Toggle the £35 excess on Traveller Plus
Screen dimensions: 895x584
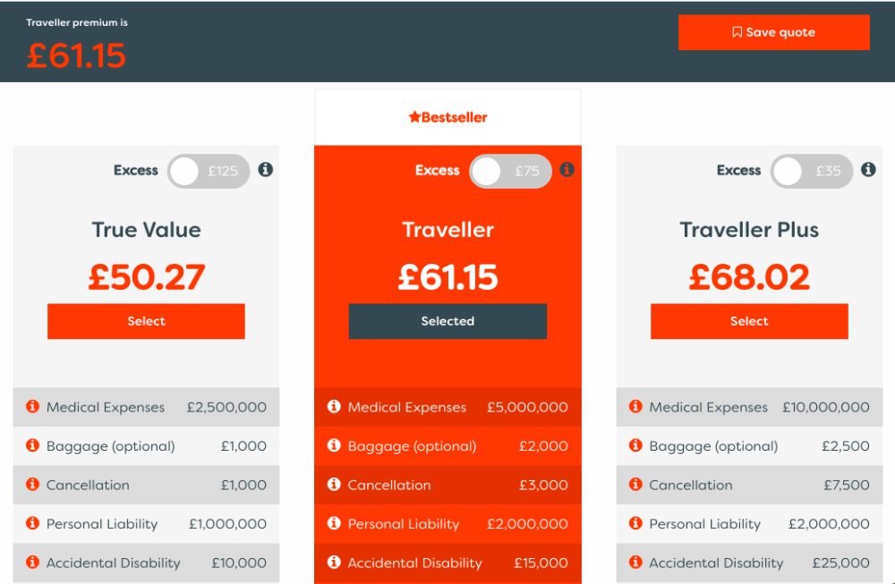coord(811,171)
